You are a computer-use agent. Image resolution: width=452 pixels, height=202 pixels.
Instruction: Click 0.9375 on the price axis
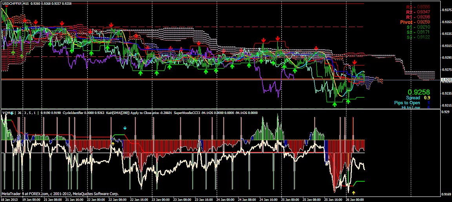click(x=446, y=10)
